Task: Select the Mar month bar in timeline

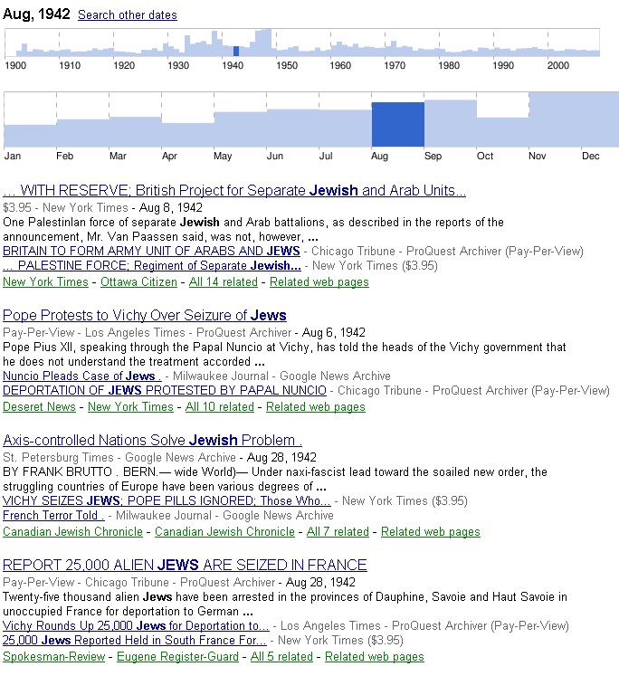Action: 136,132
